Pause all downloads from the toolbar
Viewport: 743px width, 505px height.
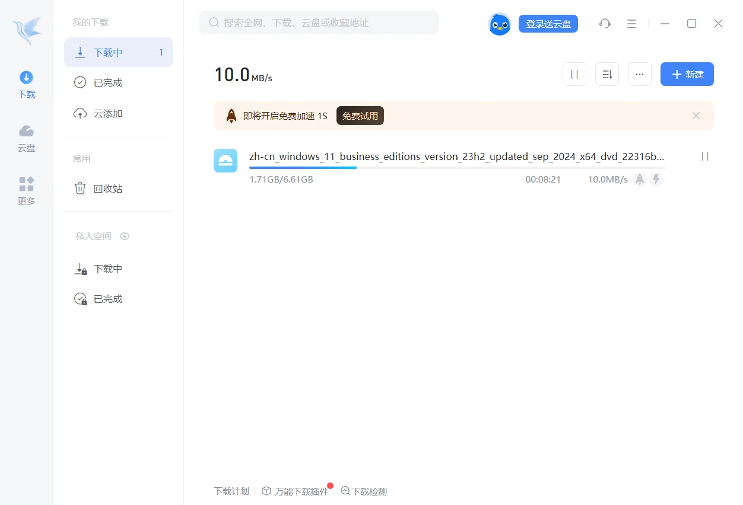[574, 75]
